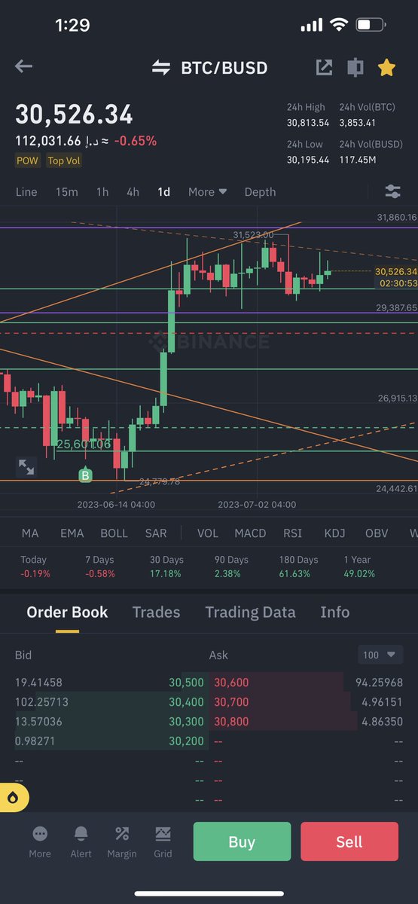The width and height of the screenshot is (418, 904).
Task: Expand the More intervals dropdown
Action: click(207, 192)
